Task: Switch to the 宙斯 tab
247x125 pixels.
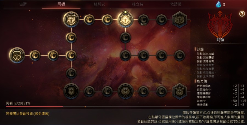Action: pyautogui.click(x=23, y=4)
